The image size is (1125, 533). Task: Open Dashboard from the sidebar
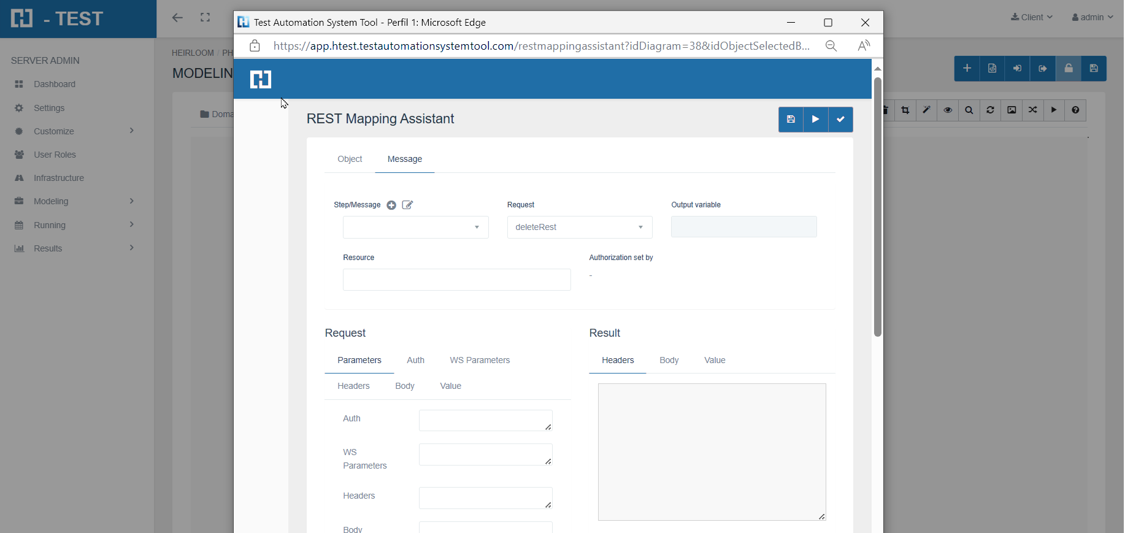[55, 84]
